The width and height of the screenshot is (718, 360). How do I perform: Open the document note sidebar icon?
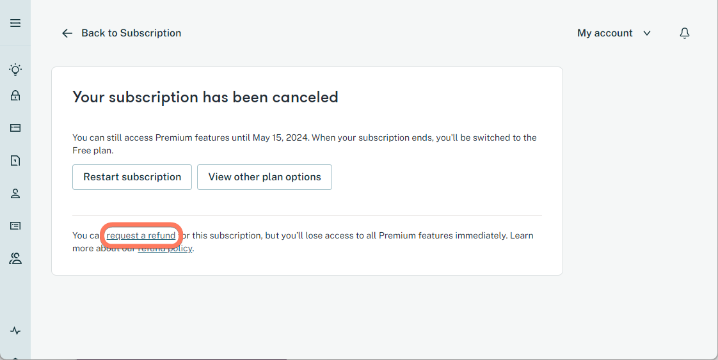click(15, 160)
